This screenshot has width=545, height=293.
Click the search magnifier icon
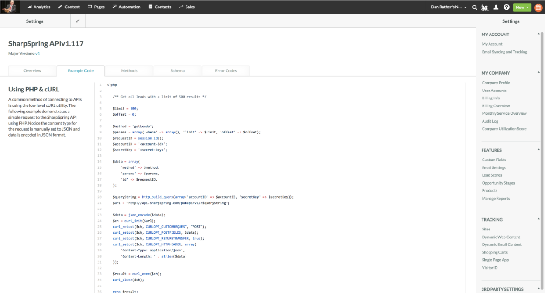475,7
